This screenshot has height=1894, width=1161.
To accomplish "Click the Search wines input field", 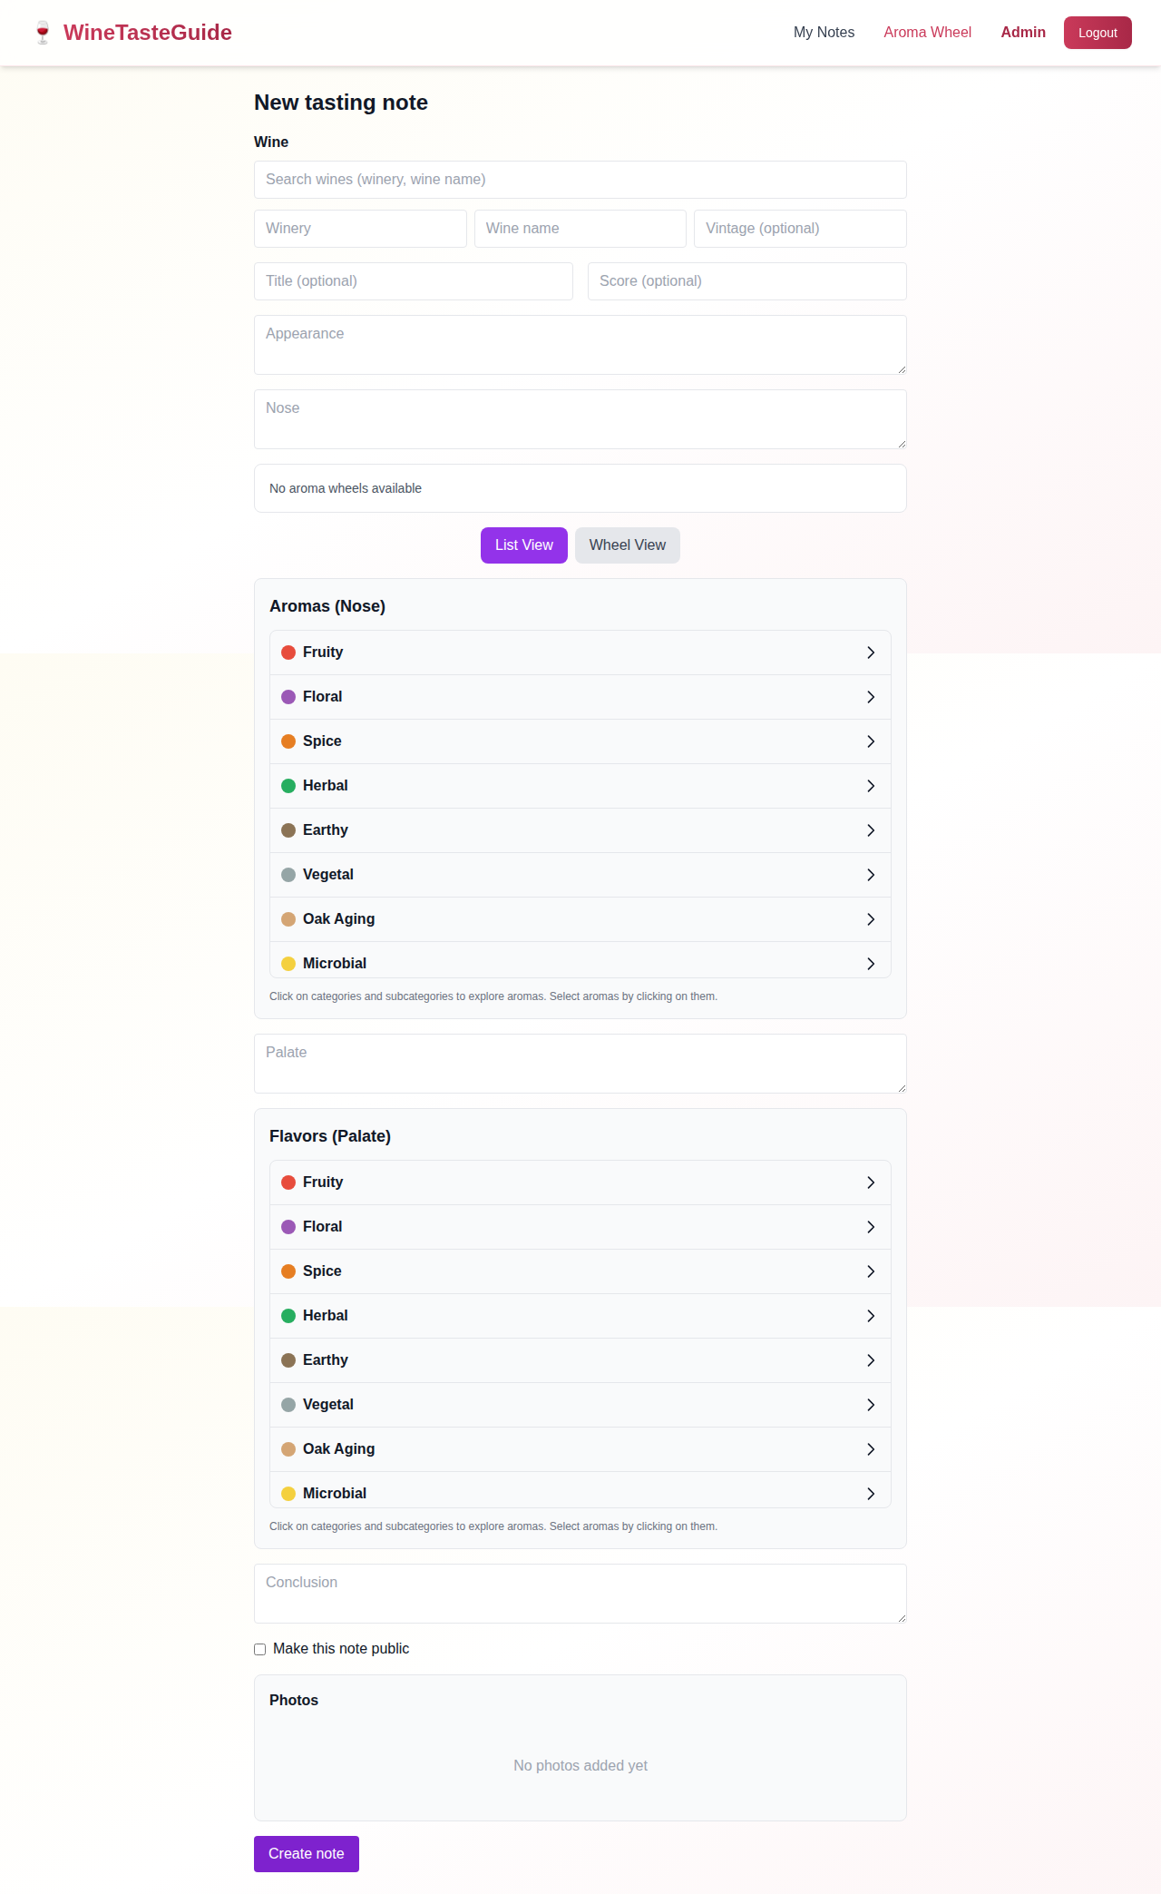I will pyautogui.click(x=580, y=179).
